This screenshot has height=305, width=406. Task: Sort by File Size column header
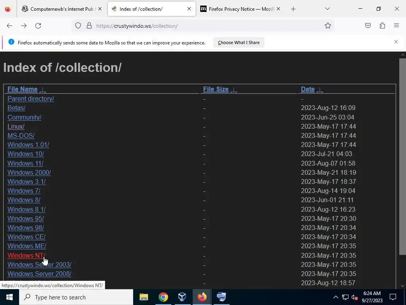(x=216, y=89)
